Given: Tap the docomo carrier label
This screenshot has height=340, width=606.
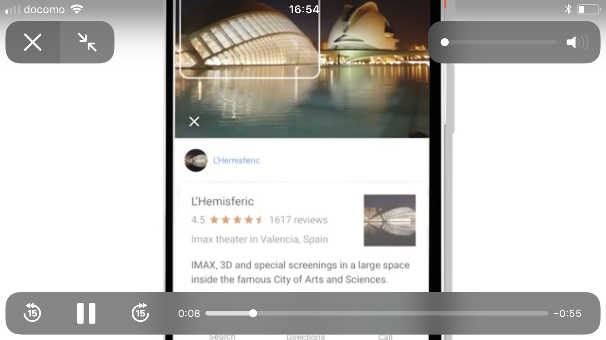Looking at the screenshot, I should 45,9.
